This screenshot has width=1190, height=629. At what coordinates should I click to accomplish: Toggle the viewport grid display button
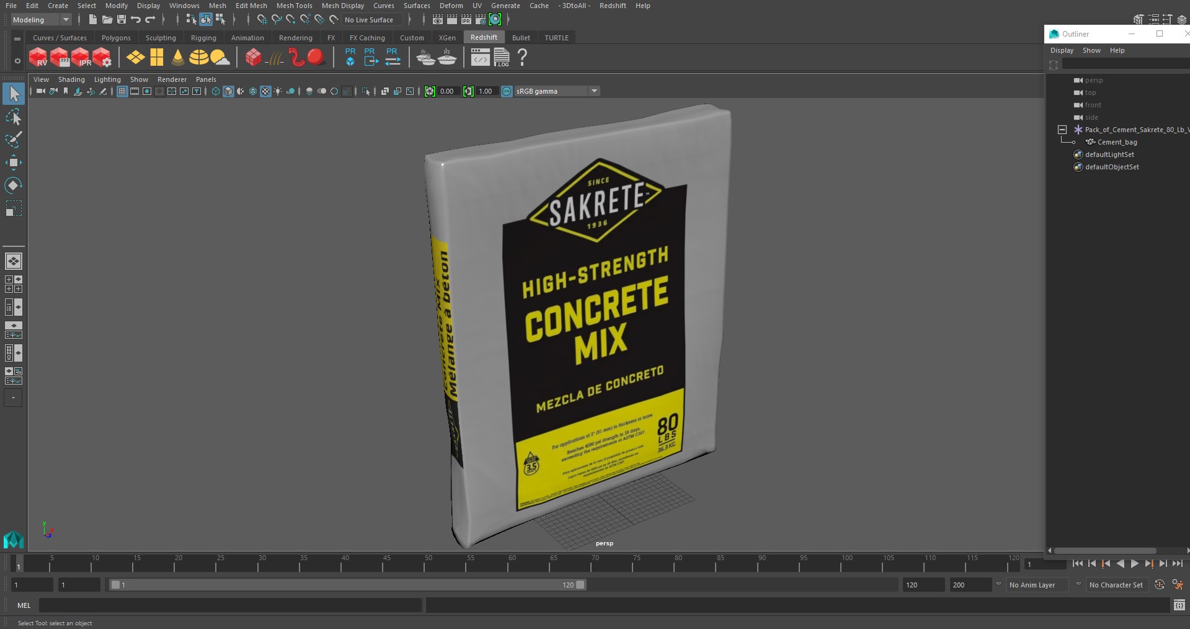click(x=122, y=91)
